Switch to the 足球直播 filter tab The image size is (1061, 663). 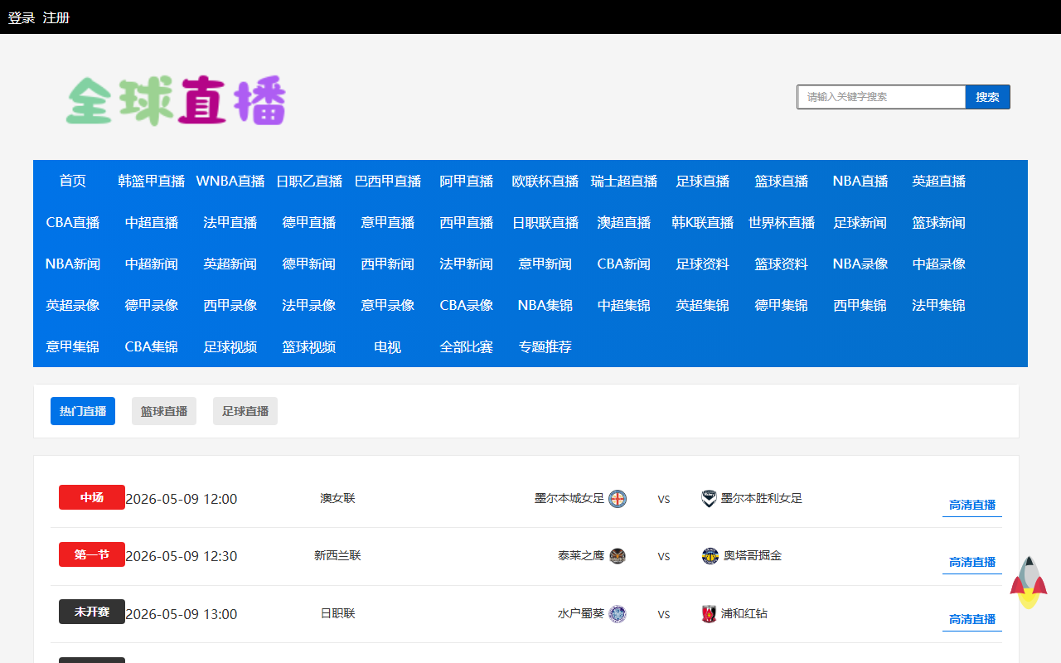[245, 411]
